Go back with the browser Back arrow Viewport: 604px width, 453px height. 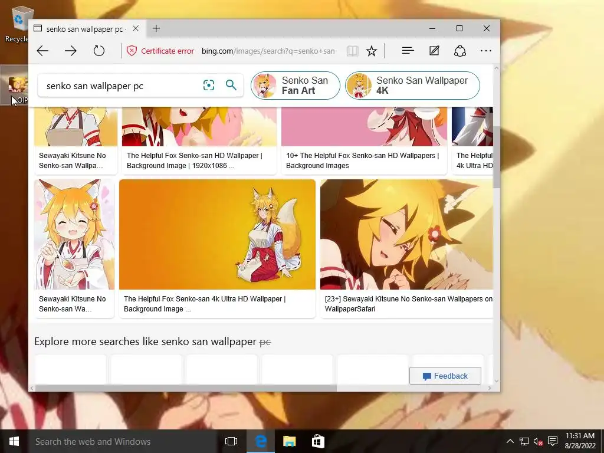coord(42,51)
